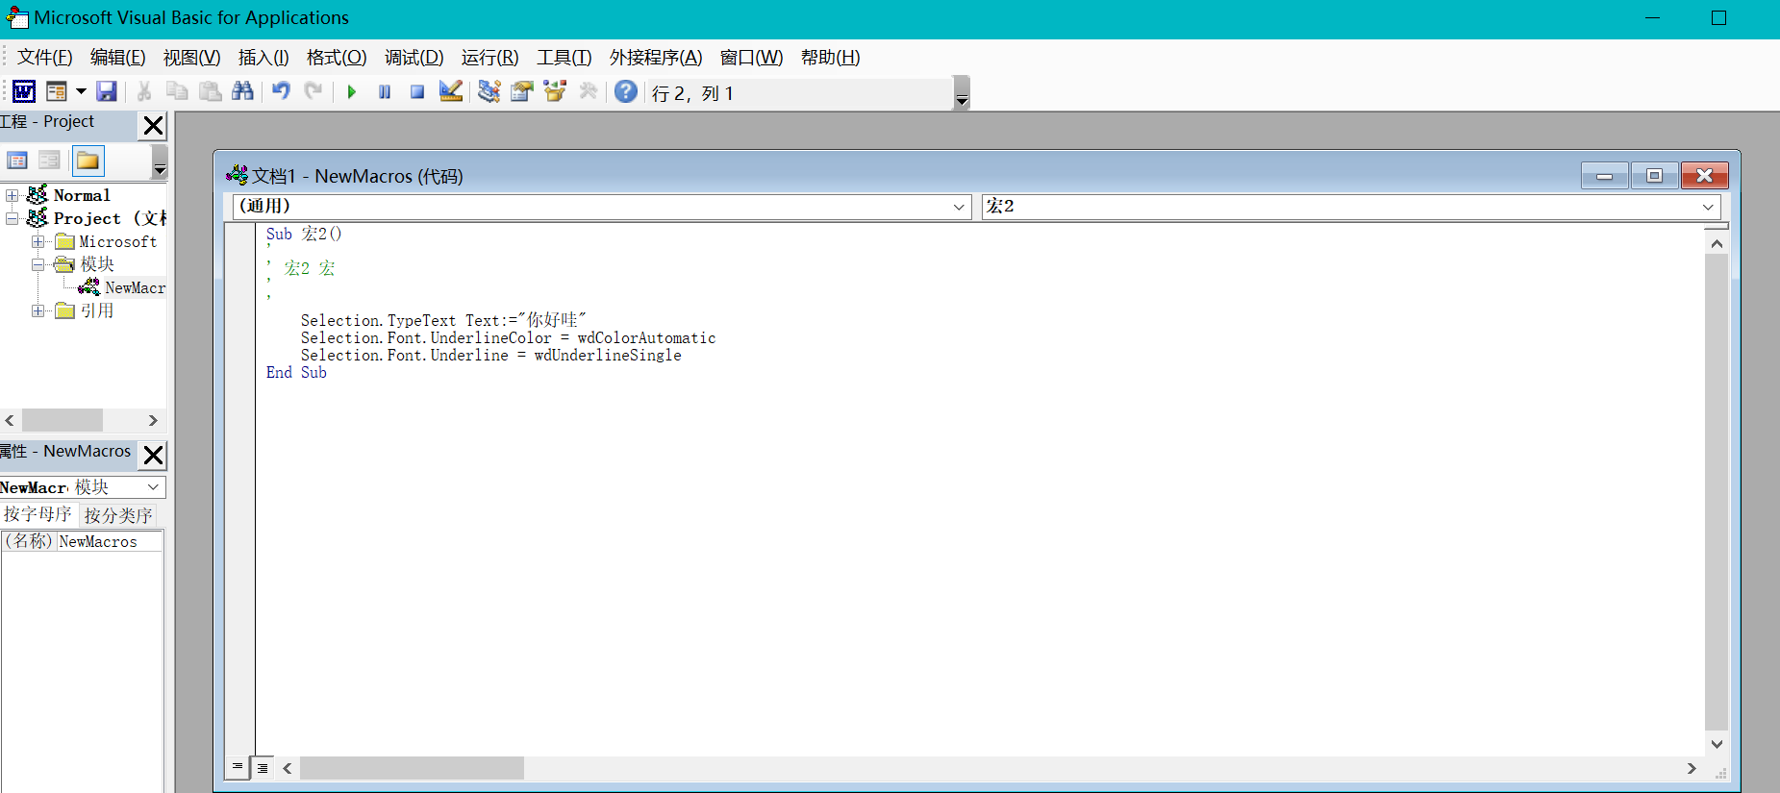Switch to Full Module View button

click(263, 767)
